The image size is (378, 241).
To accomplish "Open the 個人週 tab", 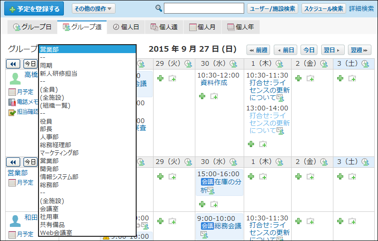I will [x=164, y=27].
